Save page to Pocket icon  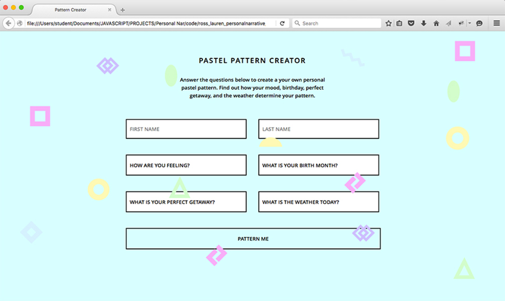(x=411, y=23)
